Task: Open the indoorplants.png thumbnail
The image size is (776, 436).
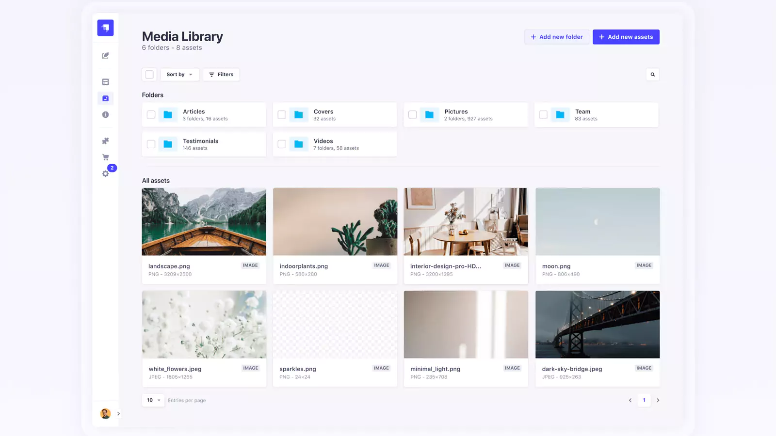Action: tap(335, 222)
